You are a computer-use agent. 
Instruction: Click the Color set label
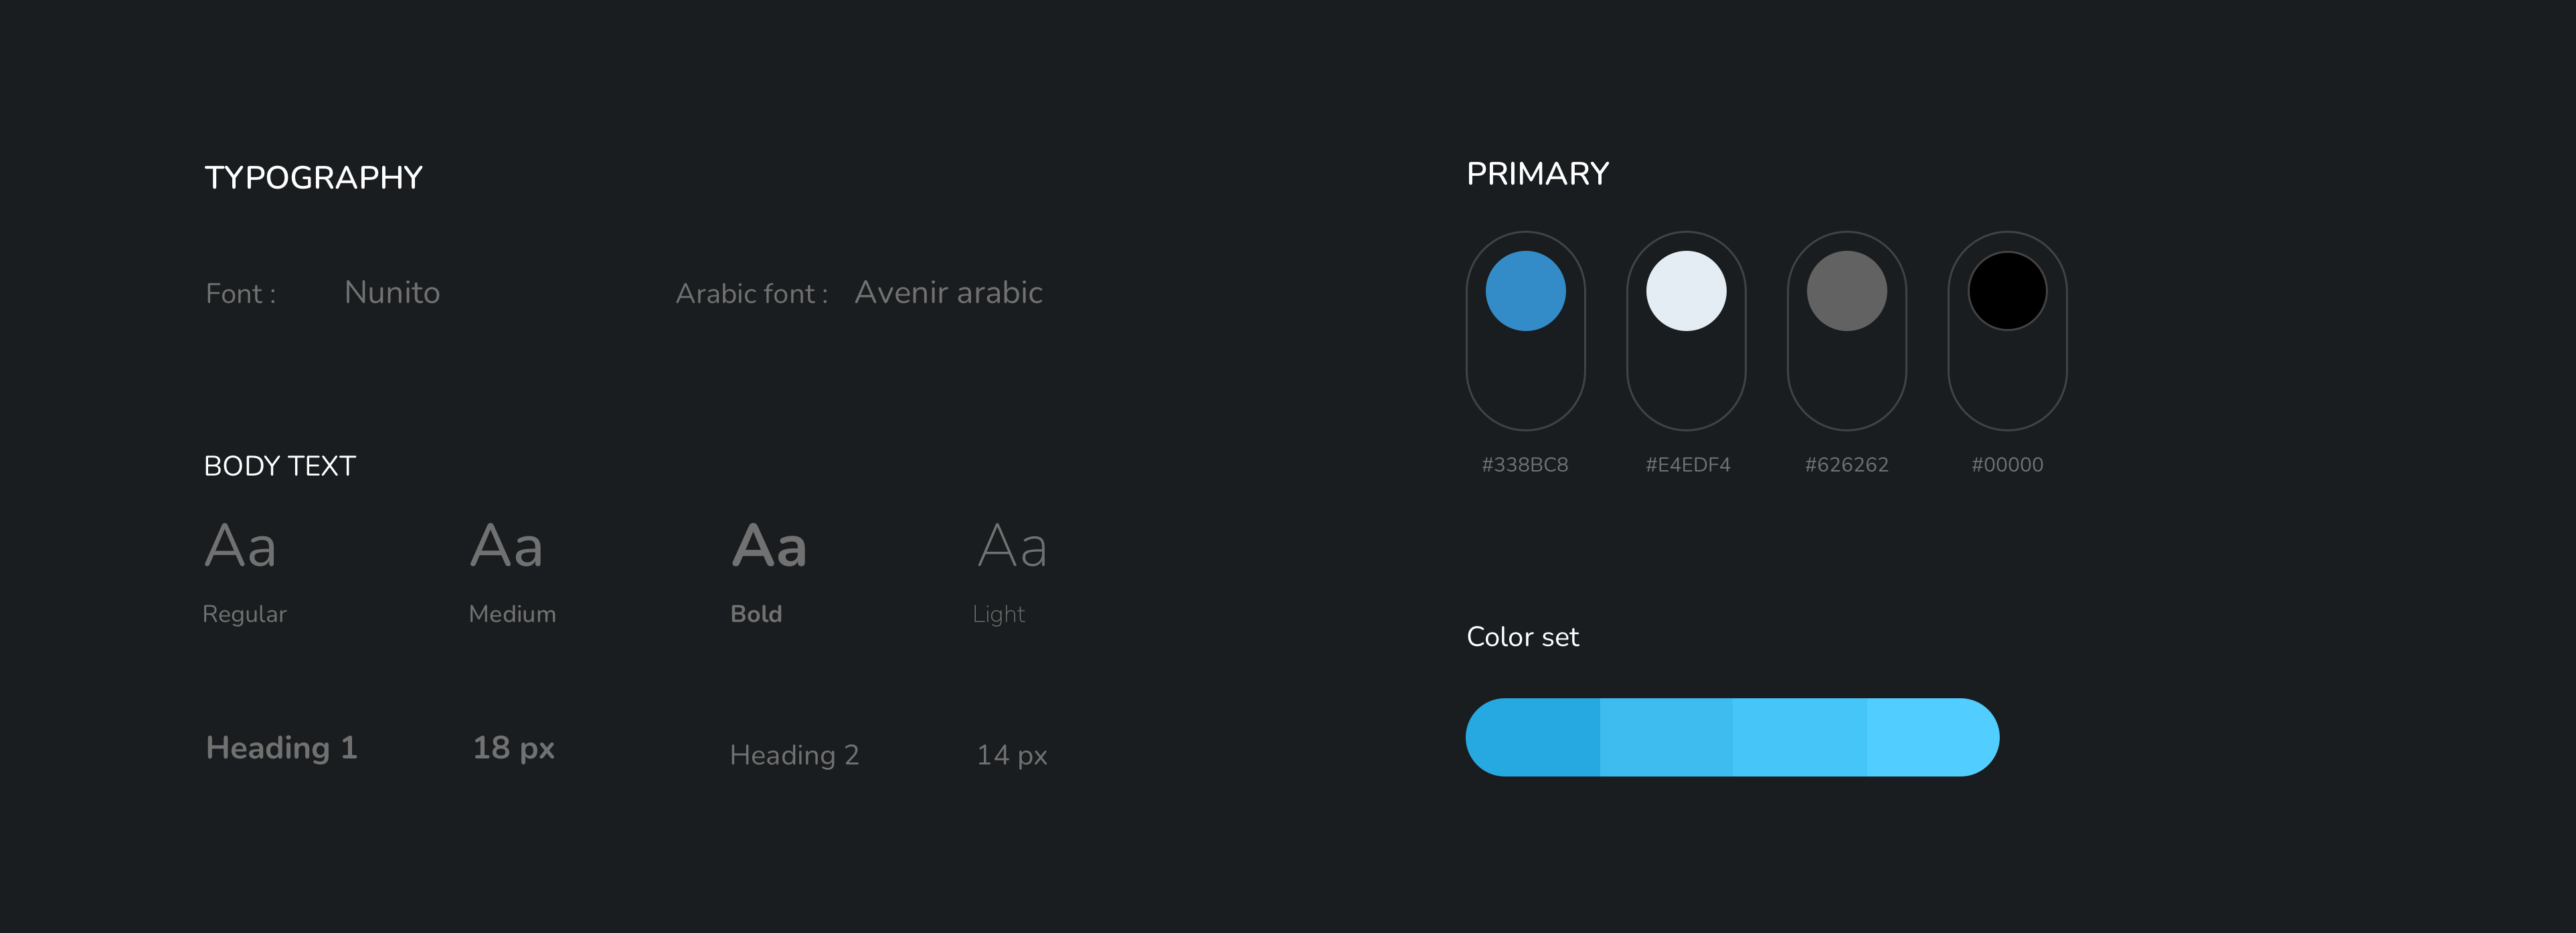(1523, 637)
